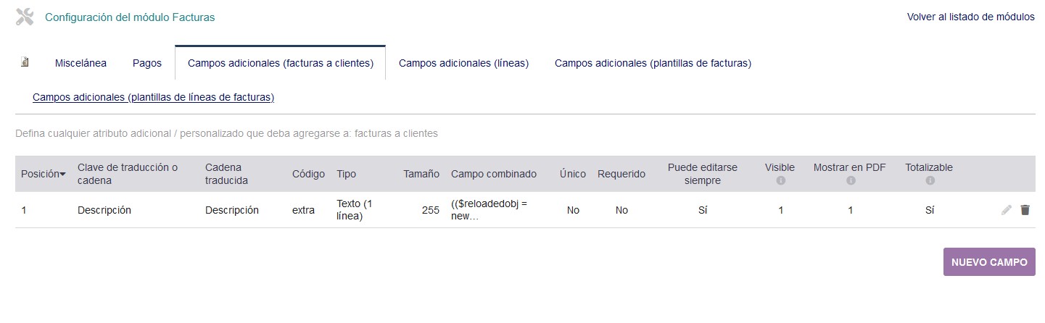Select Campos adicionales (facturas a clientes) tab
Viewport: 1045px width, 323px height.
tap(281, 63)
